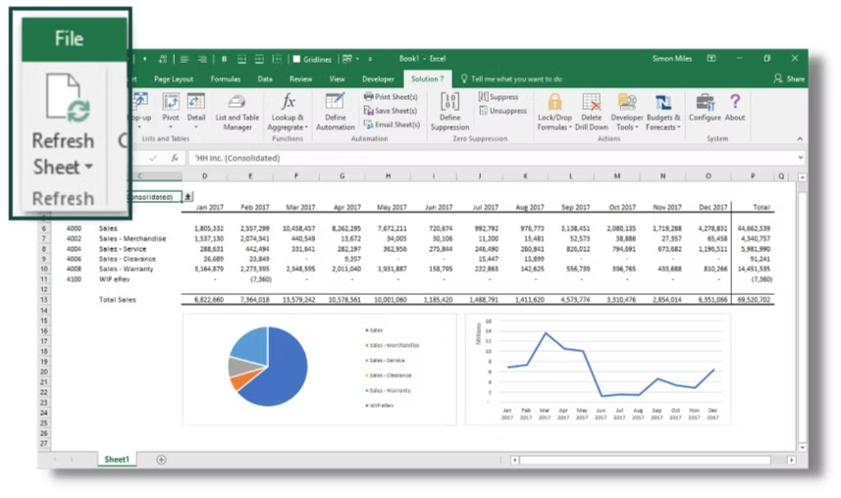
Task: Switch to Formulas tab
Action: click(226, 78)
